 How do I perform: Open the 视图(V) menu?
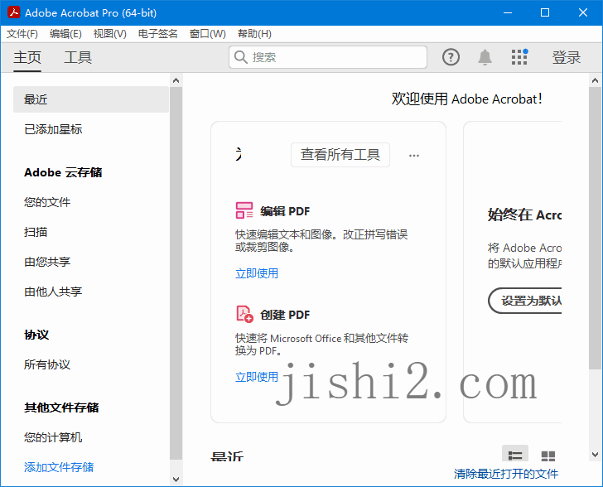[x=110, y=34]
